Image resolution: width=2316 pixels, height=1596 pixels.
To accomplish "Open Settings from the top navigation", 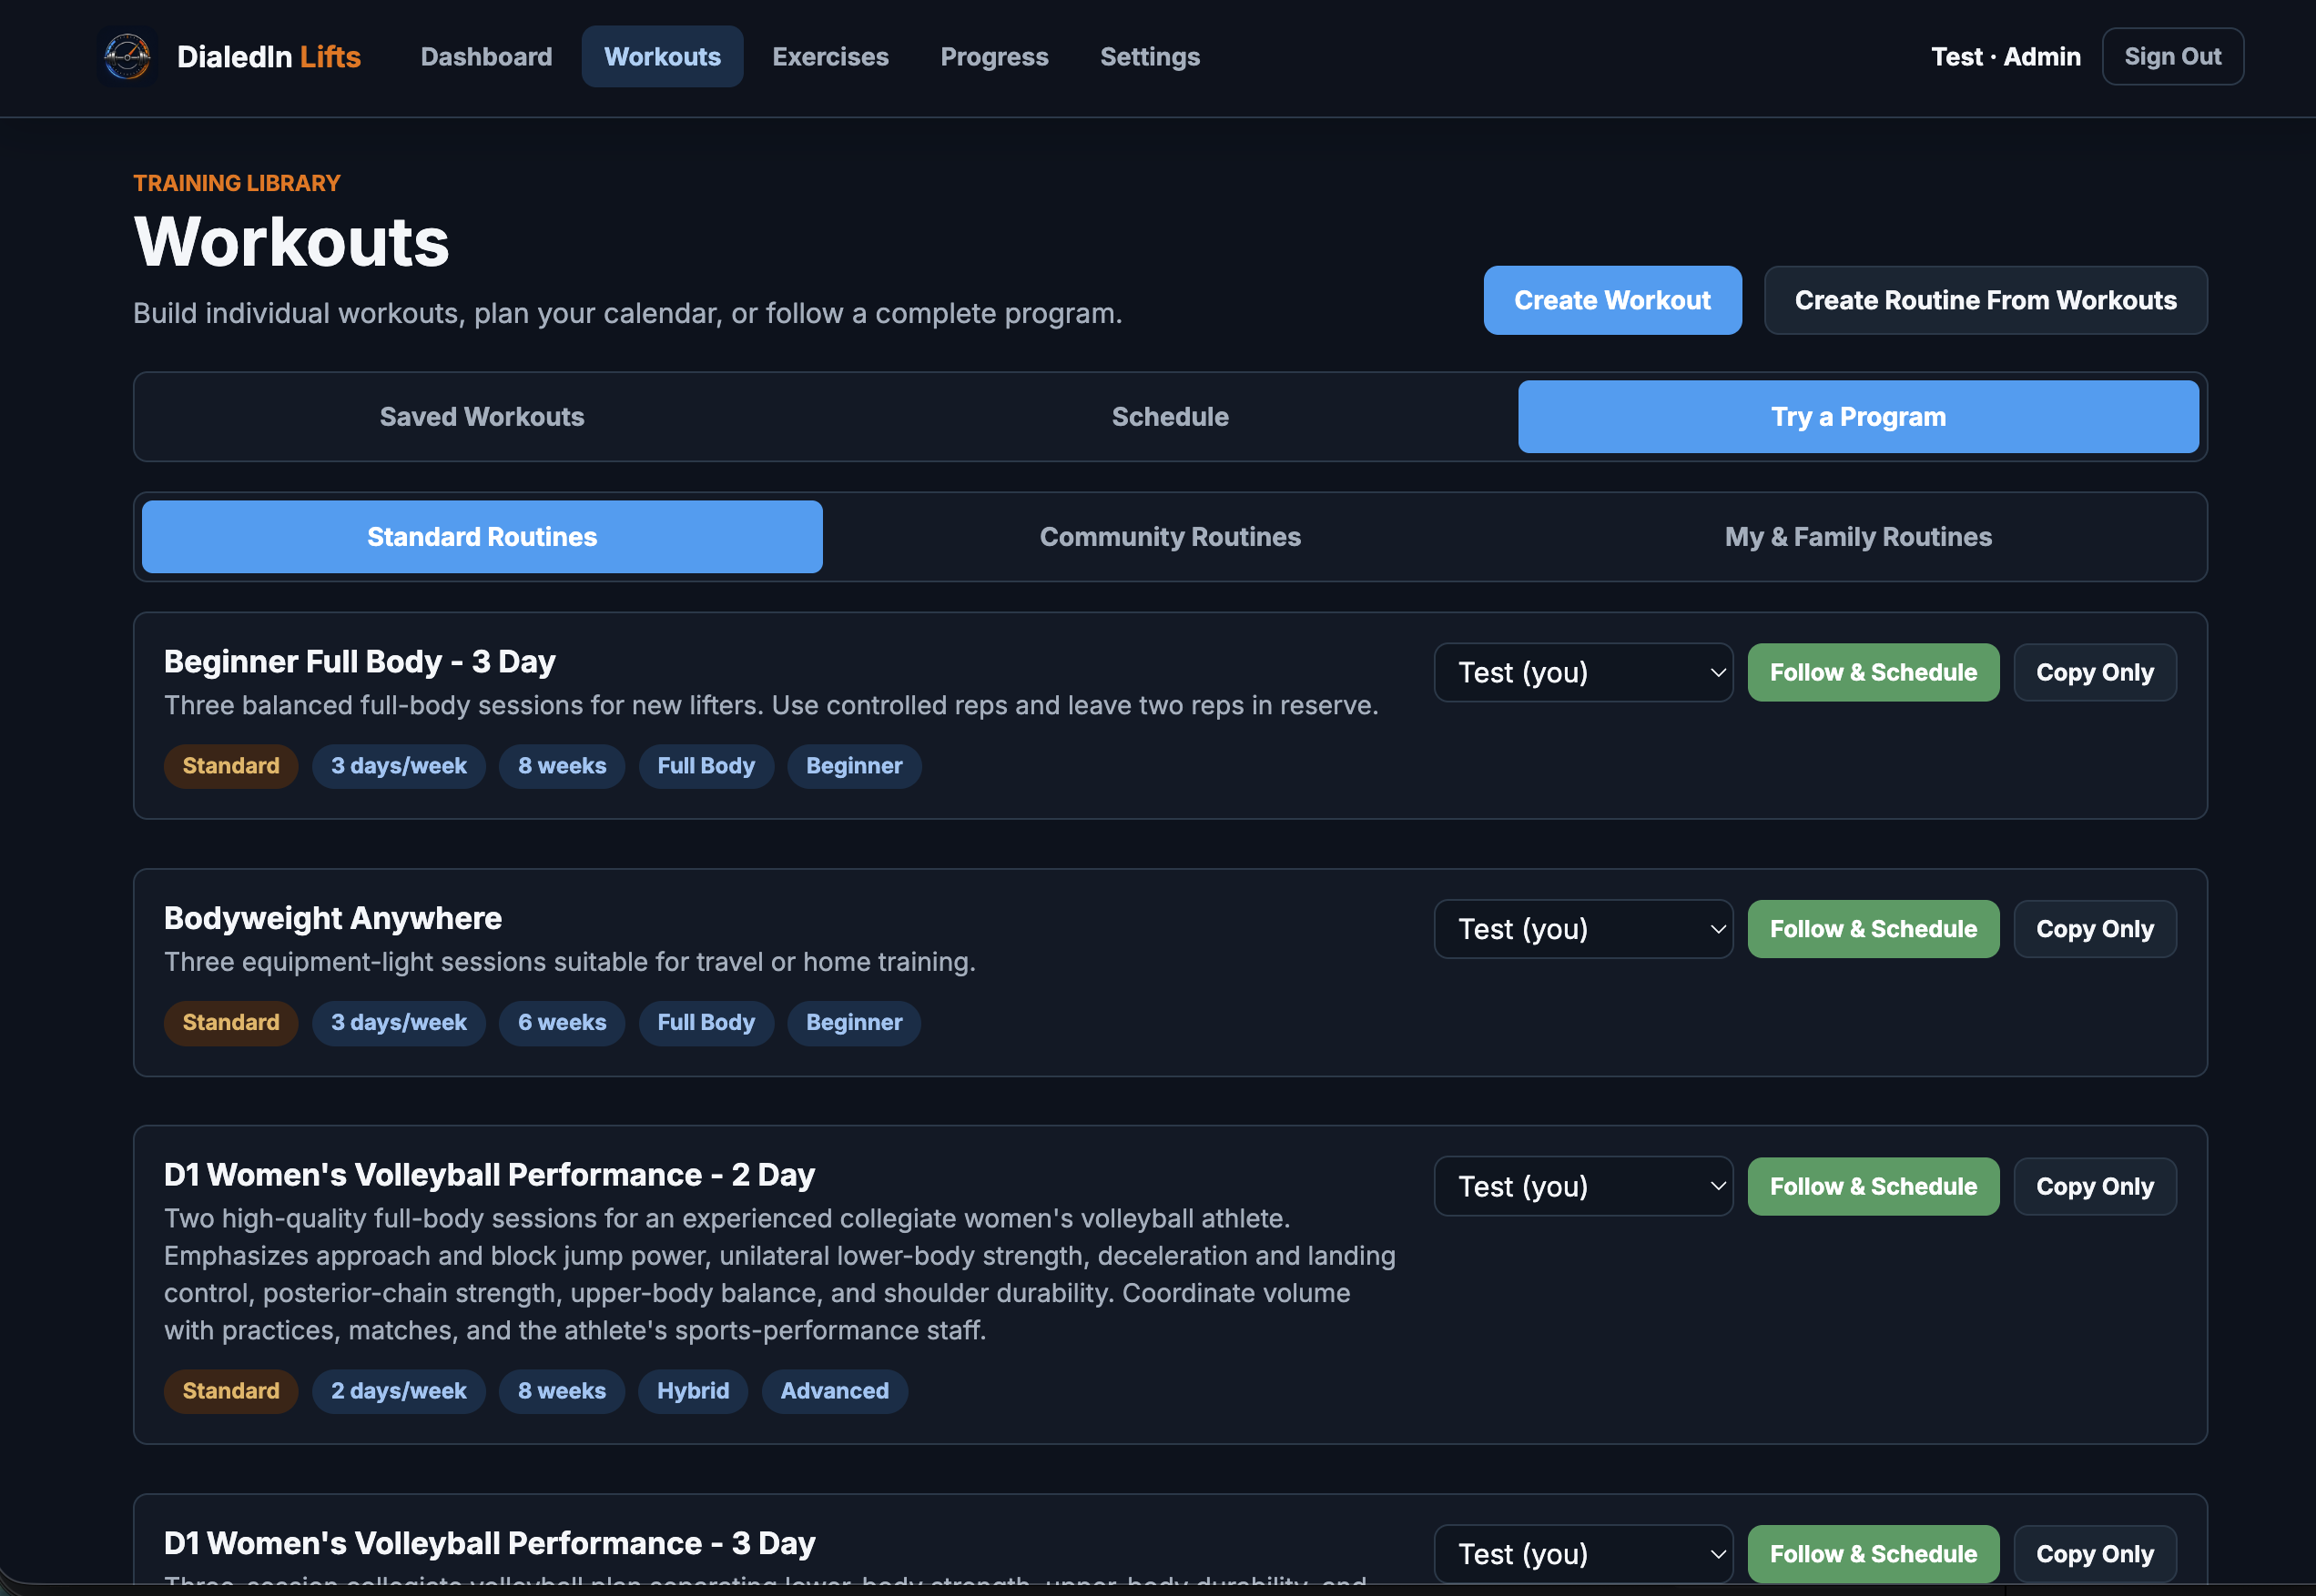I will (x=1150, y=56).
